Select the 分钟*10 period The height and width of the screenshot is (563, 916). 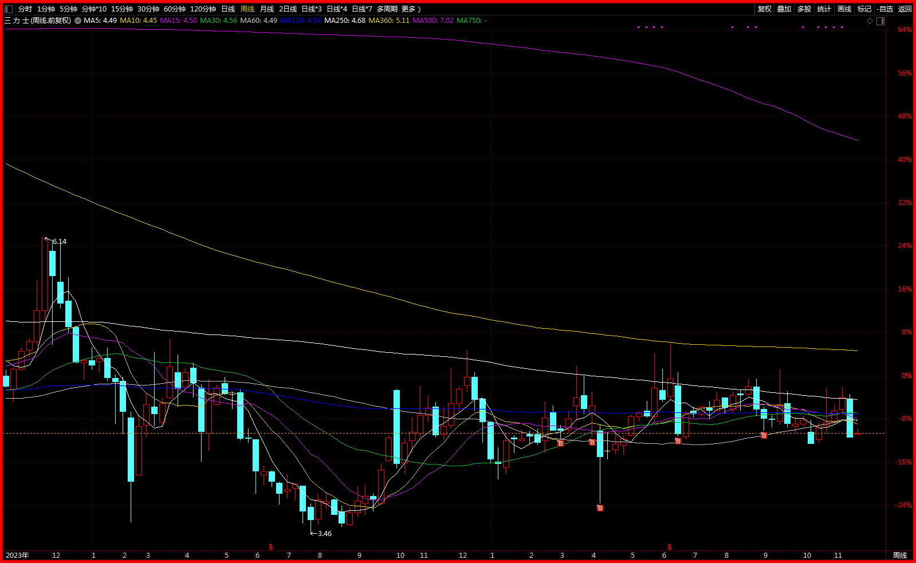click(x=94, y=9)
